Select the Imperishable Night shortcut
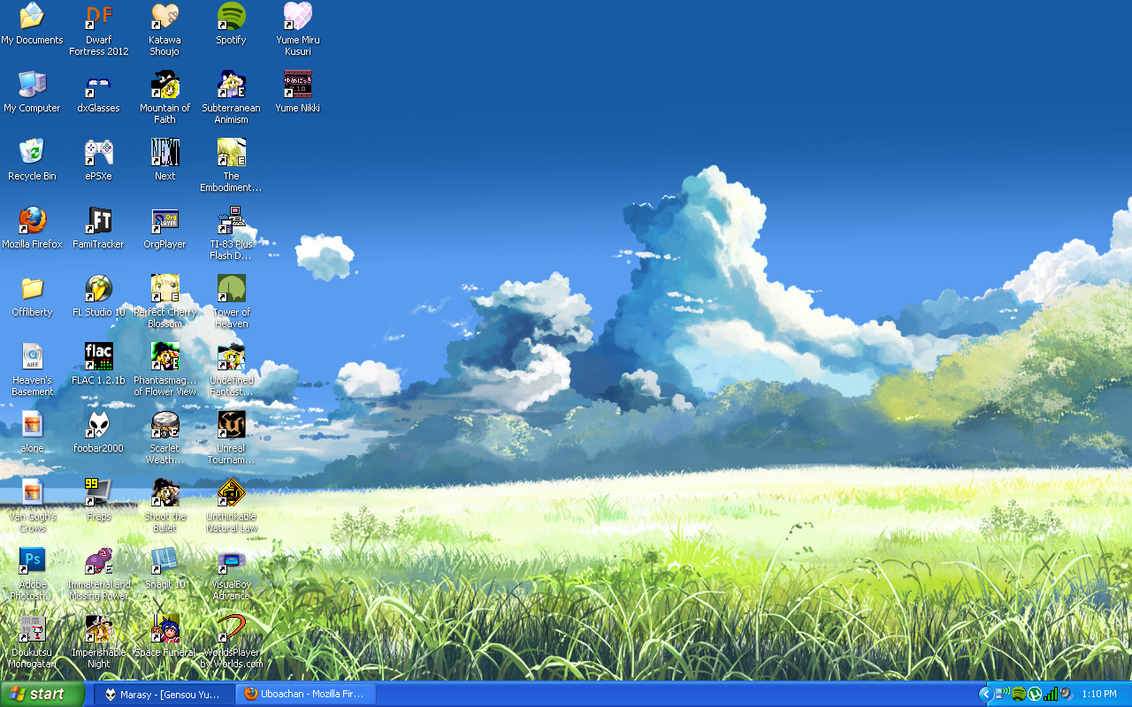1132x707 pixels. (x=99, y=628)
